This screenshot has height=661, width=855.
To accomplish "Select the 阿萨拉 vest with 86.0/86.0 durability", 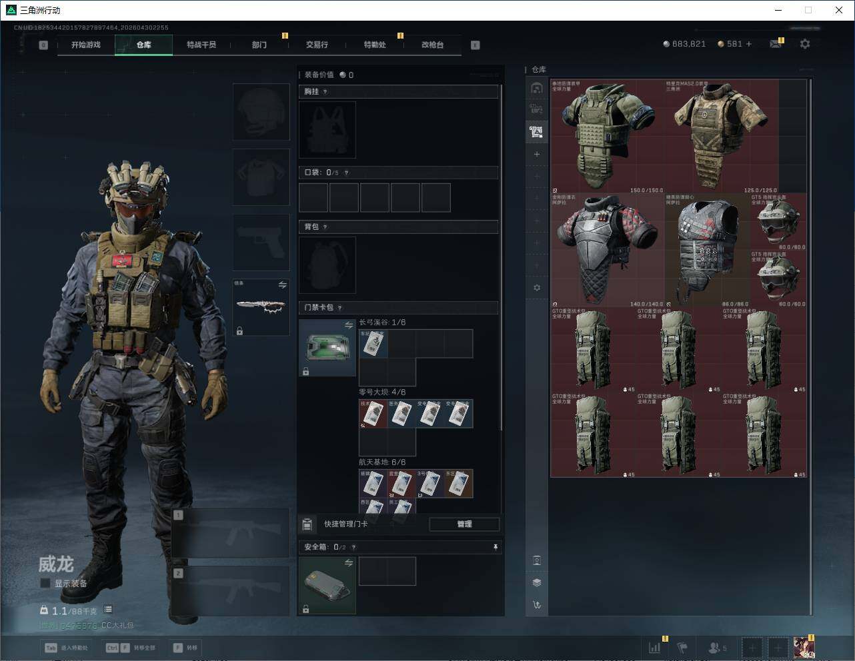I will pos(708,250).
